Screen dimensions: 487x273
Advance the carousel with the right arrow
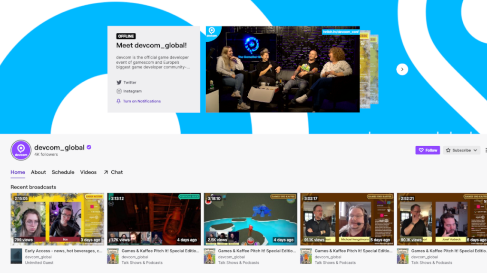402,69
